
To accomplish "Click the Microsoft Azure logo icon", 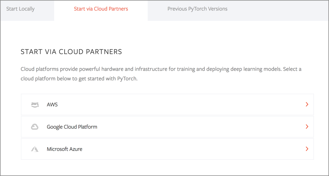I will tap(35, 149).
